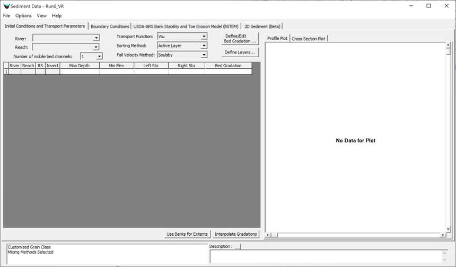Open the Help menu
Image resolution: width=456 pixels, height=267 pixels.
pyautogui.click(x=57, y=16)
